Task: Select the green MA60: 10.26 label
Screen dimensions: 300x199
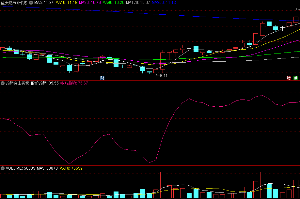Action: pyautogui.click(x=113, y=3)
